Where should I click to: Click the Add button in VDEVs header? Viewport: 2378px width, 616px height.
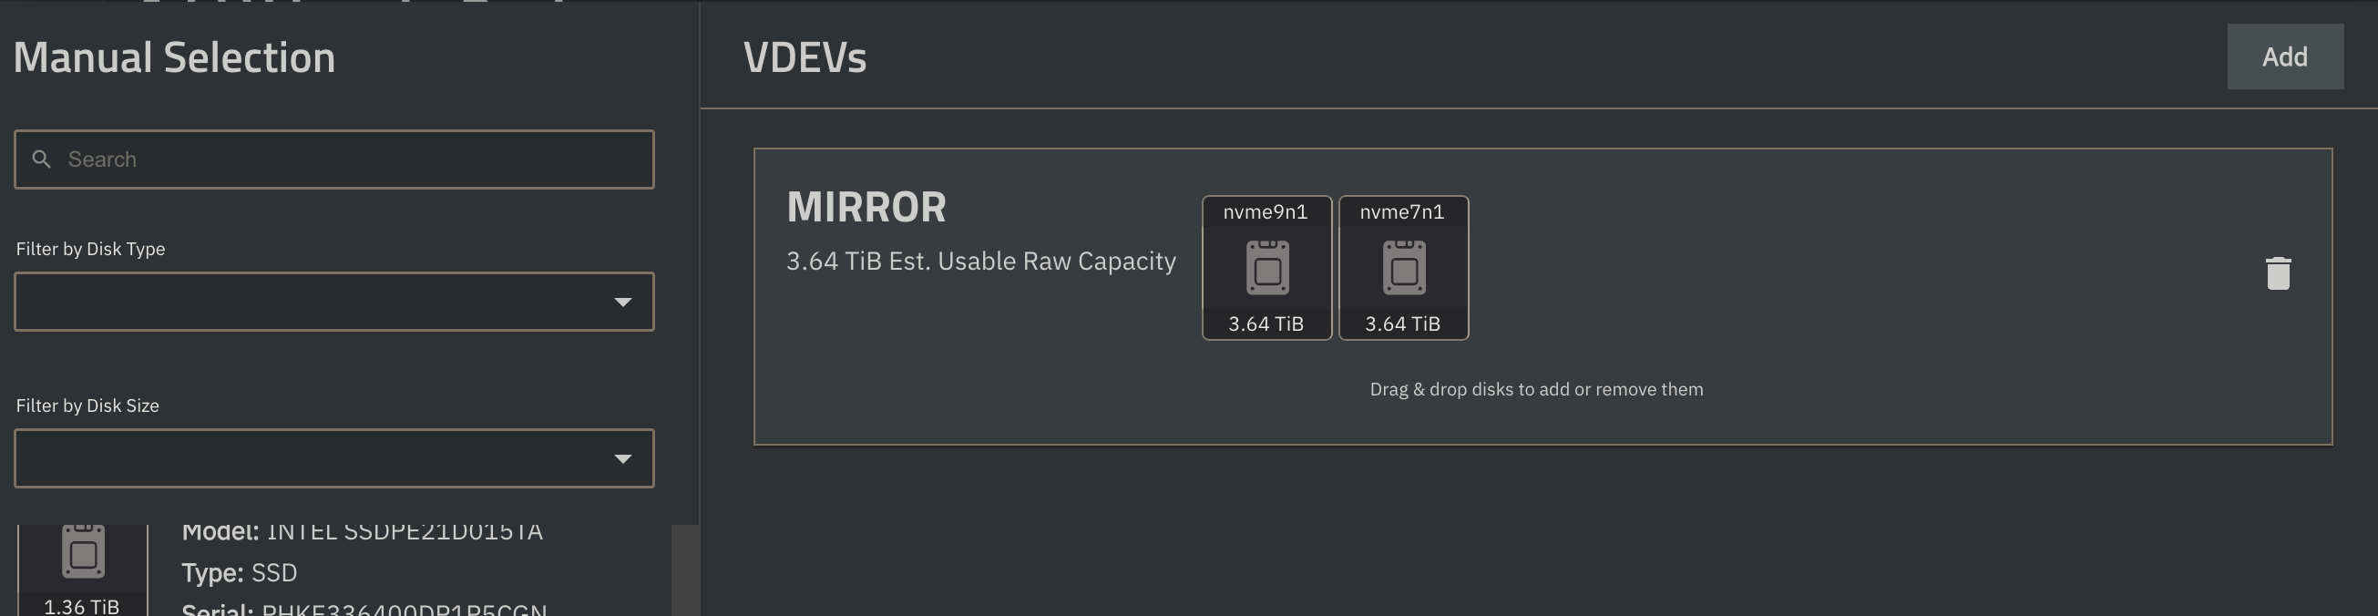pyautogui.click(x=2284, y=56)
